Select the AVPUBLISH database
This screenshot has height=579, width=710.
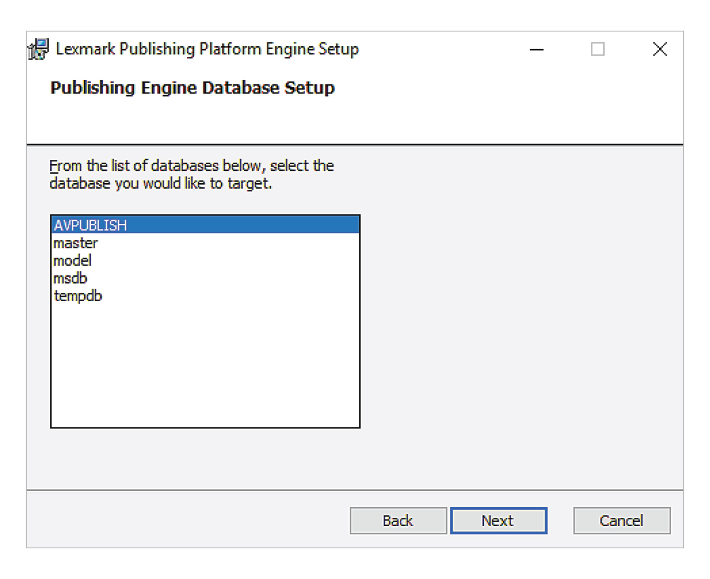[205, 225]
